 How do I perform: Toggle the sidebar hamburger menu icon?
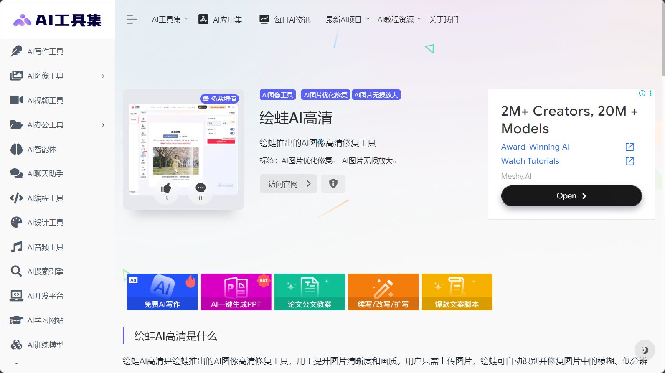[x=132, y=20]
